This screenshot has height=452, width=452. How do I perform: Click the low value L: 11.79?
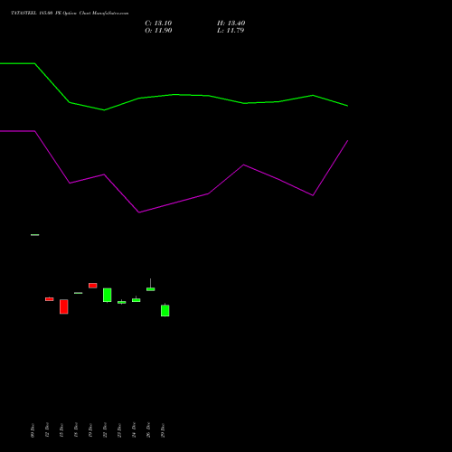pyautogui.click(x=231, y=31)
